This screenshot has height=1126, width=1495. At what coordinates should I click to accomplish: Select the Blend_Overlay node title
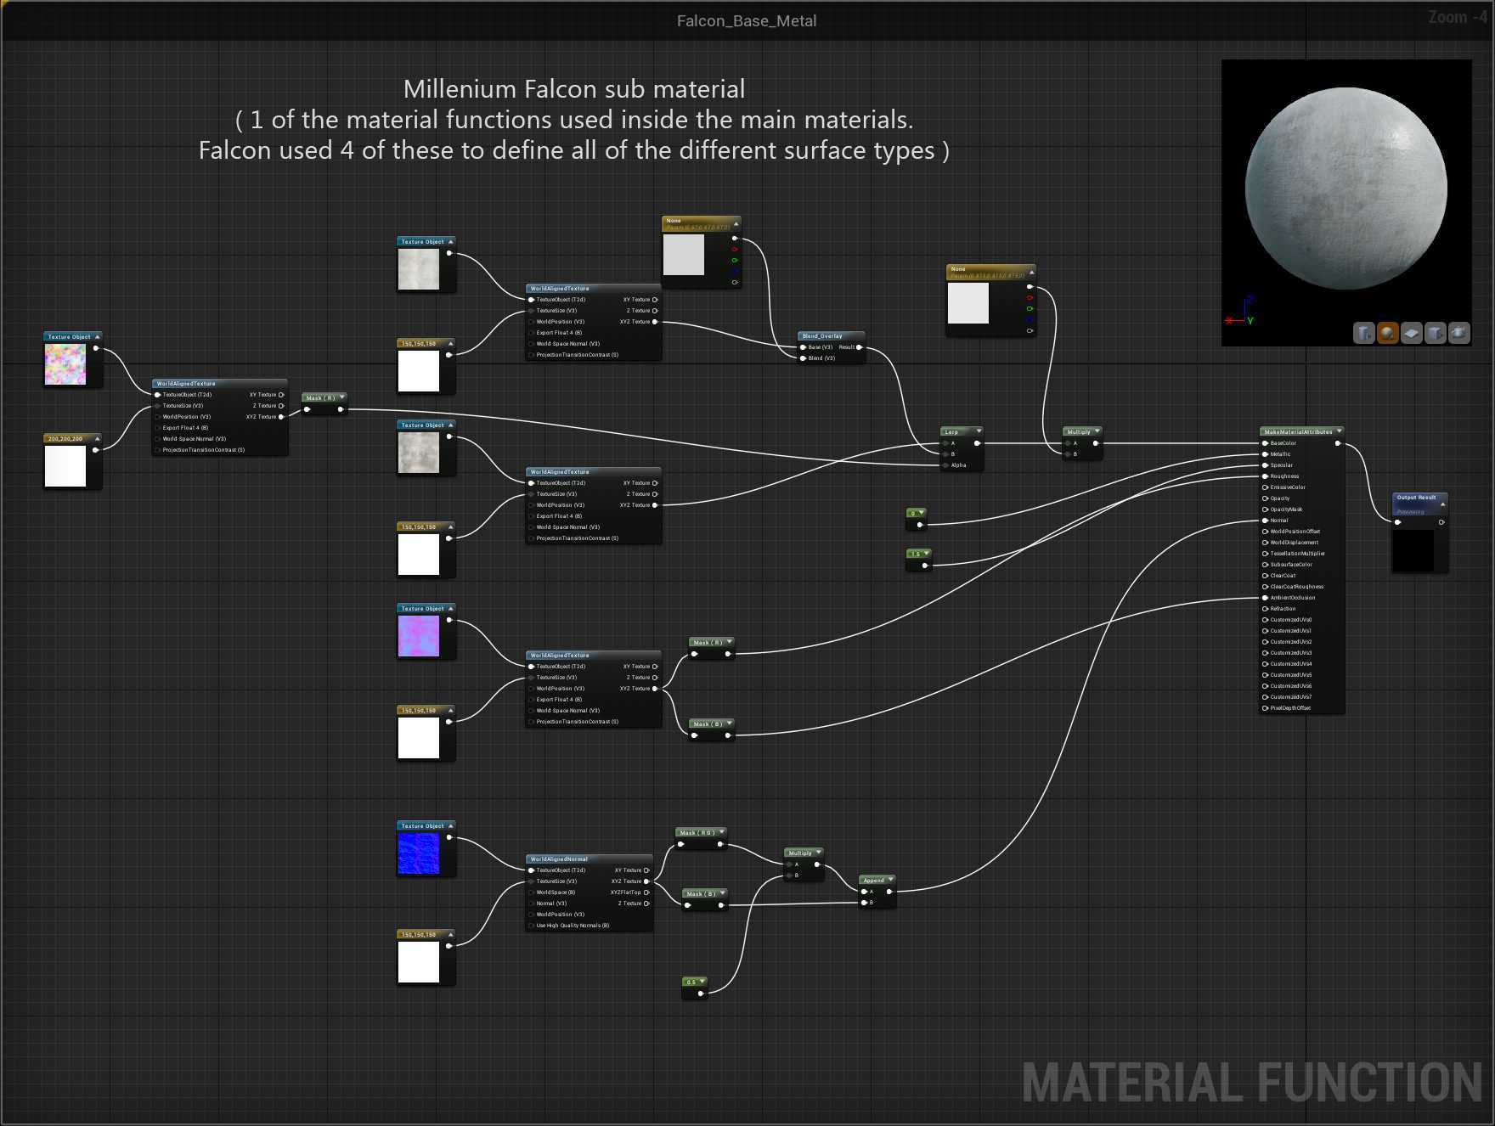click(822, 336)
